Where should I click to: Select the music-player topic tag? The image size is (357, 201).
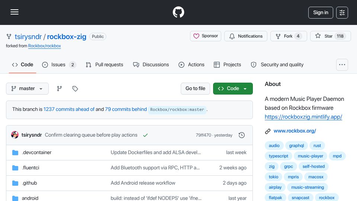coord(310,156)
